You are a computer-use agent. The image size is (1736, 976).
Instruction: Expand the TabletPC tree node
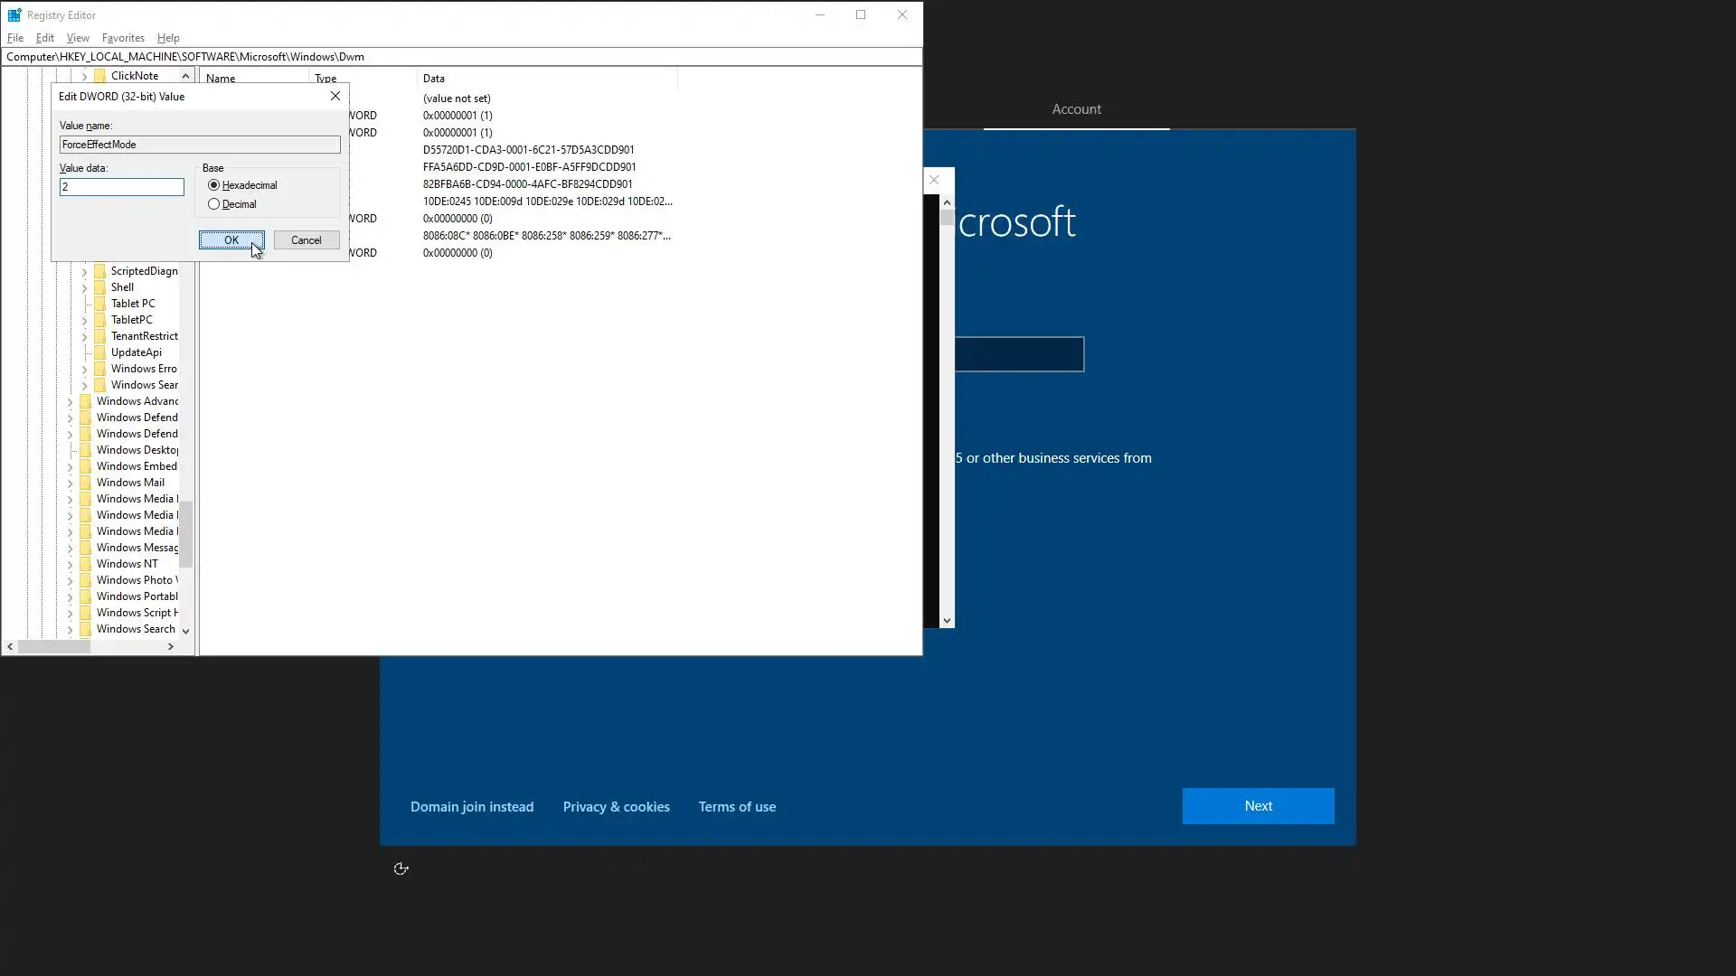tap(85, 320)
